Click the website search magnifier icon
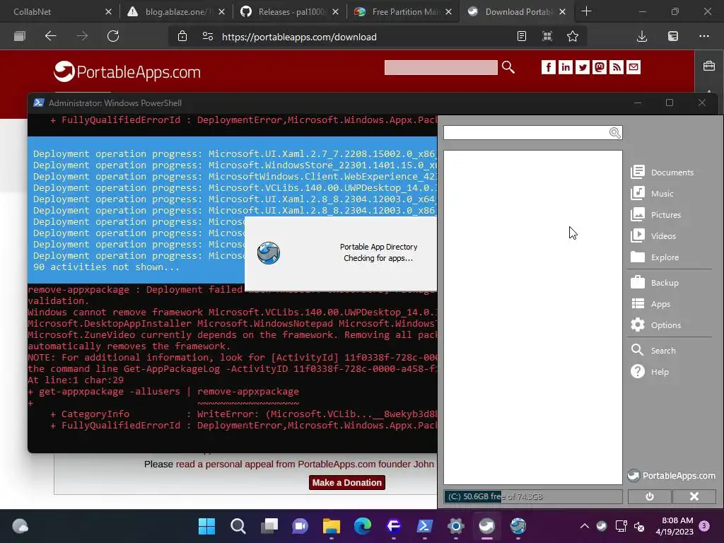Screen dimensions: 724x543 coord(508,67)
